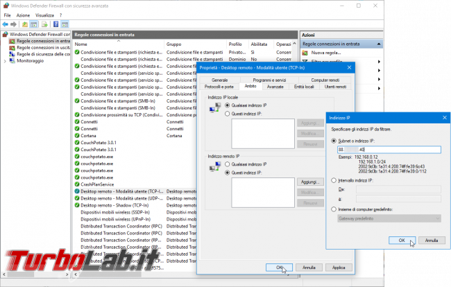The height and width of the screenshot is (287, 451).
Task: Click OK in Indirizzo IP dialog
Action: pos(402,241)
